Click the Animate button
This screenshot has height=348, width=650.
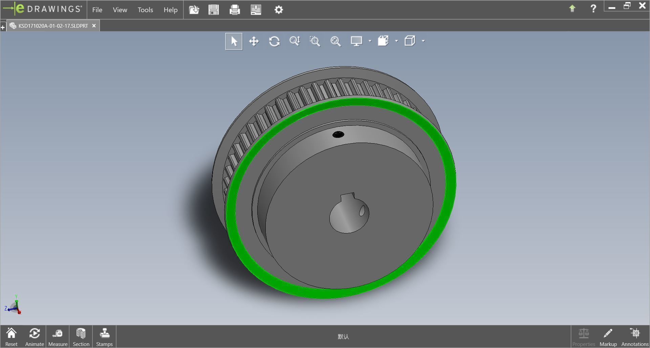pyautogui.click(x=35, y=337)
